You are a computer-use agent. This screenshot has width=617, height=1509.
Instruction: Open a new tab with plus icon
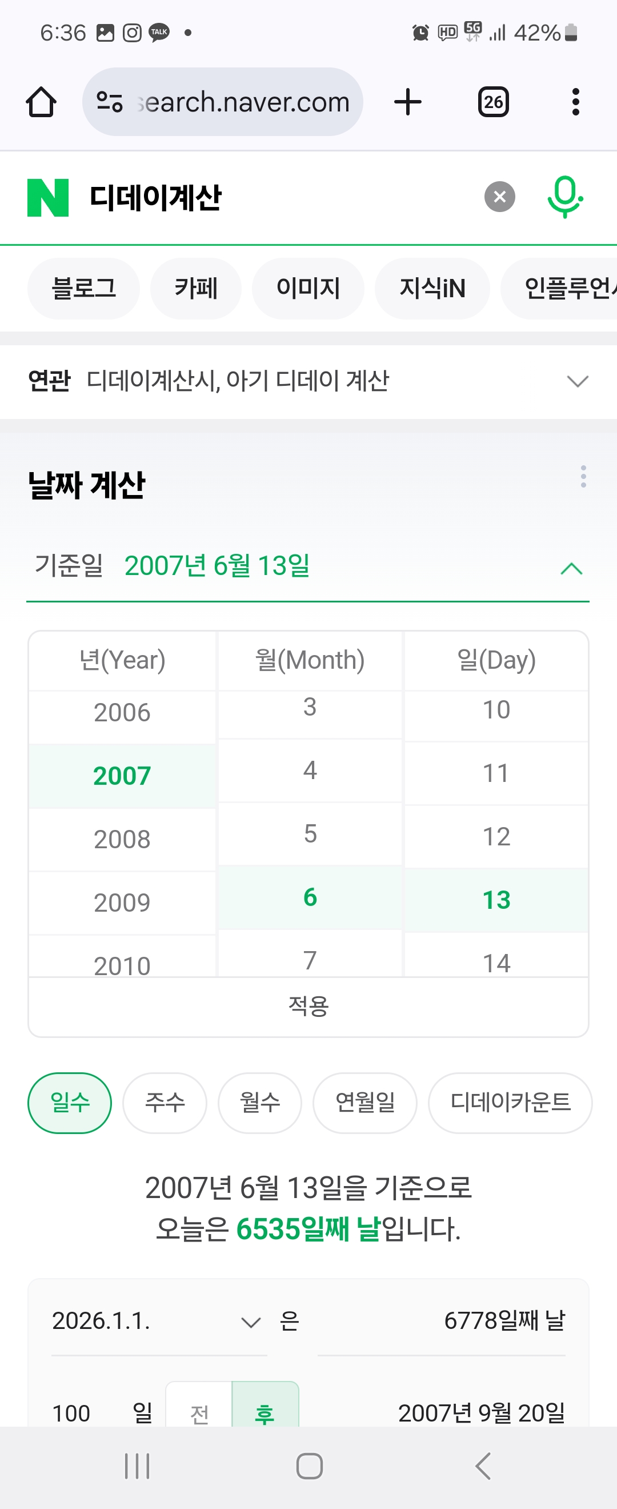coord(407,102)
